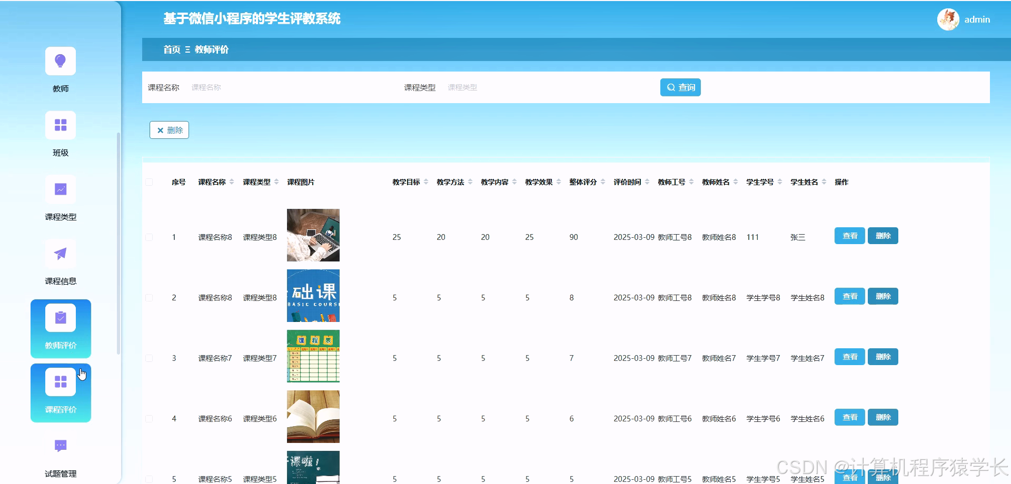This screenshot has width=1011, height=484.
Task: Delete row 4 学生姓名6 record
Action: click(x=883, y=417)
